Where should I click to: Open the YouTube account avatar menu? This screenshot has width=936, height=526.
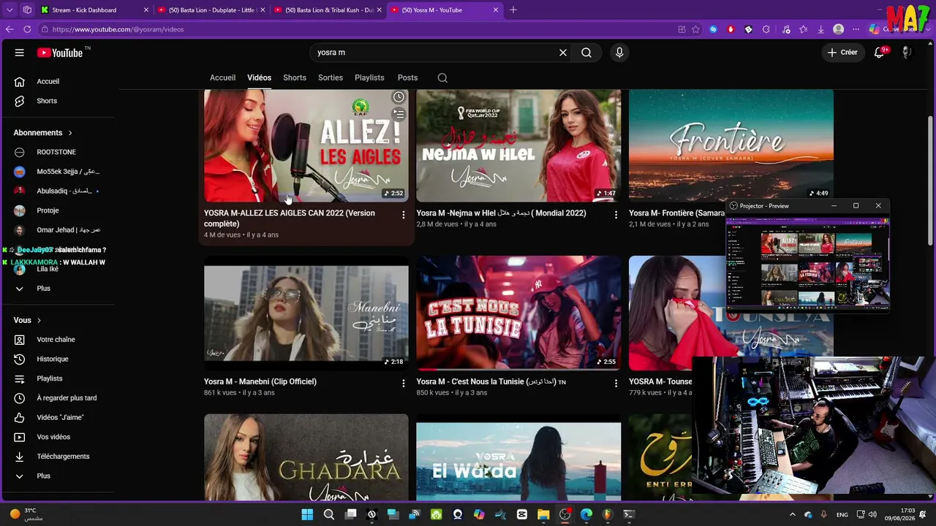coord(907,53)
